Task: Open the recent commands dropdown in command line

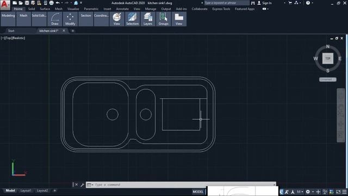Action: (x=90, y=185)
